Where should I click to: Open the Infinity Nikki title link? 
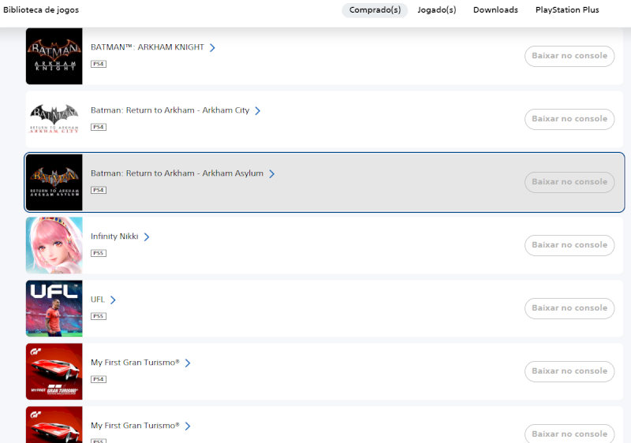click(x=114, y=236)
